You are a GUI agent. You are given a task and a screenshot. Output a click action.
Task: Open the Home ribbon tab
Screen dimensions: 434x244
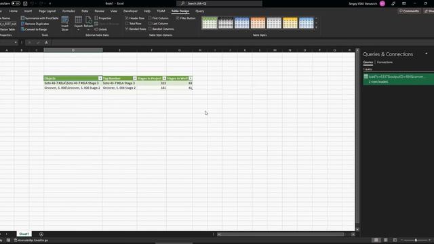[x=14, y=11]
